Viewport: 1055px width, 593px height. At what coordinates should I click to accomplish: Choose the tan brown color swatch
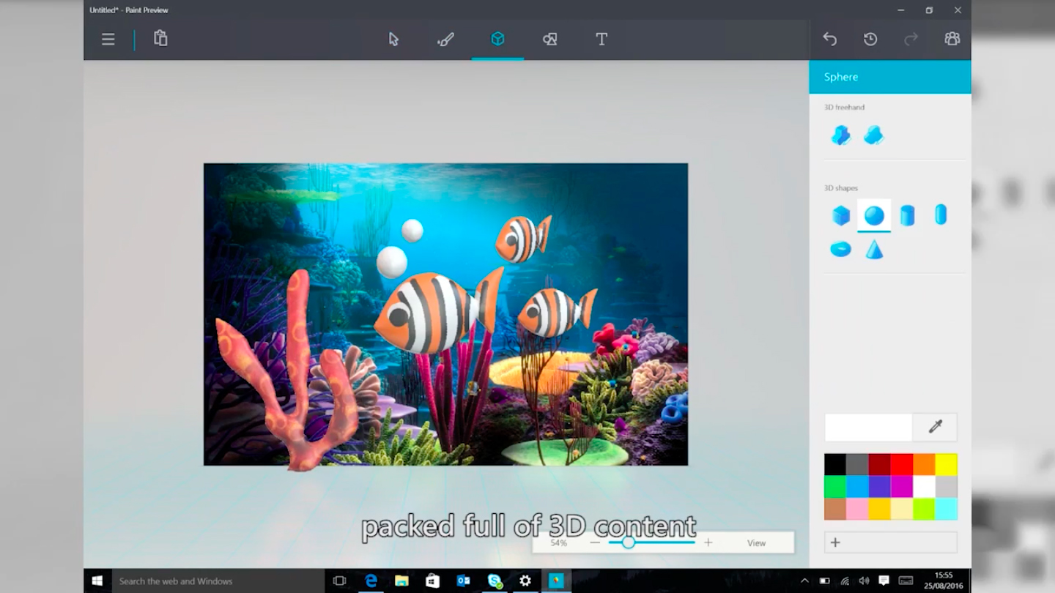coord(835,509)
